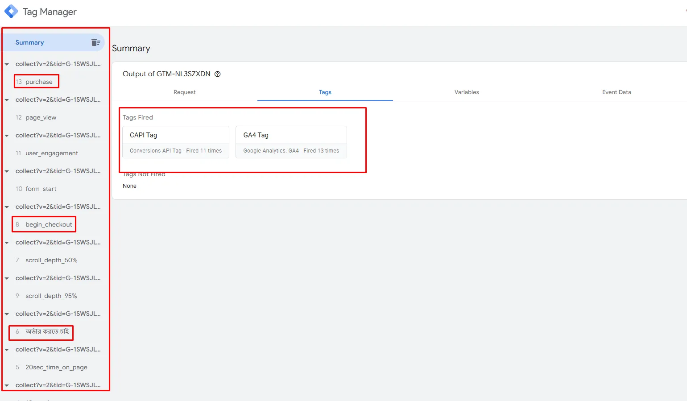The image size is (687, 401).
Task: Collapse the collect request above page_view
Action: tap(7, 100)
